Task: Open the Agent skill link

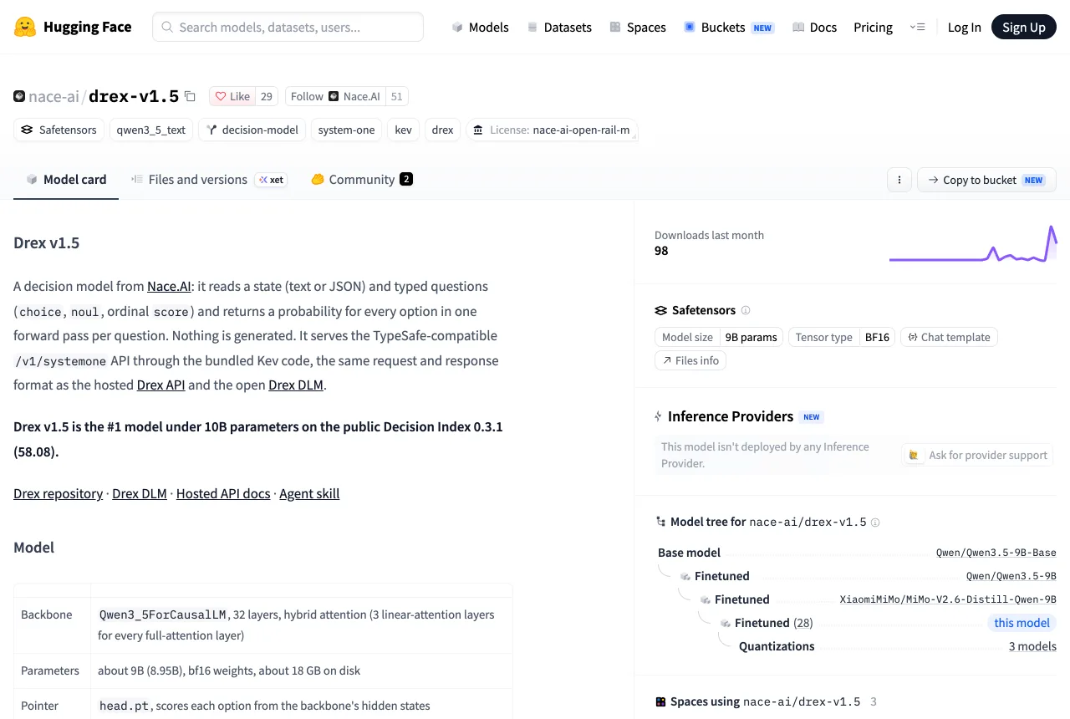Action: point(309,493)
